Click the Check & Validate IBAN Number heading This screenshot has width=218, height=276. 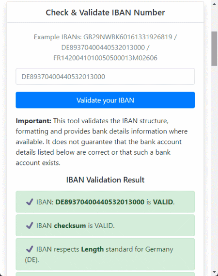105,13
